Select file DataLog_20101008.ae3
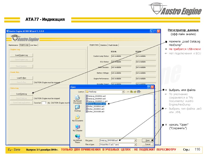The image size is (208, 156). [x=96, y=104]
